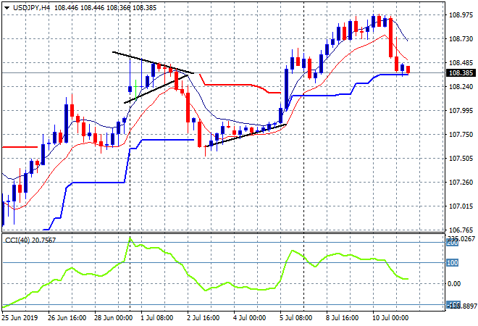478x326 pixels.
Task: Click the CCI(40) 20.7567 indicator label
Action: (30, 241)
